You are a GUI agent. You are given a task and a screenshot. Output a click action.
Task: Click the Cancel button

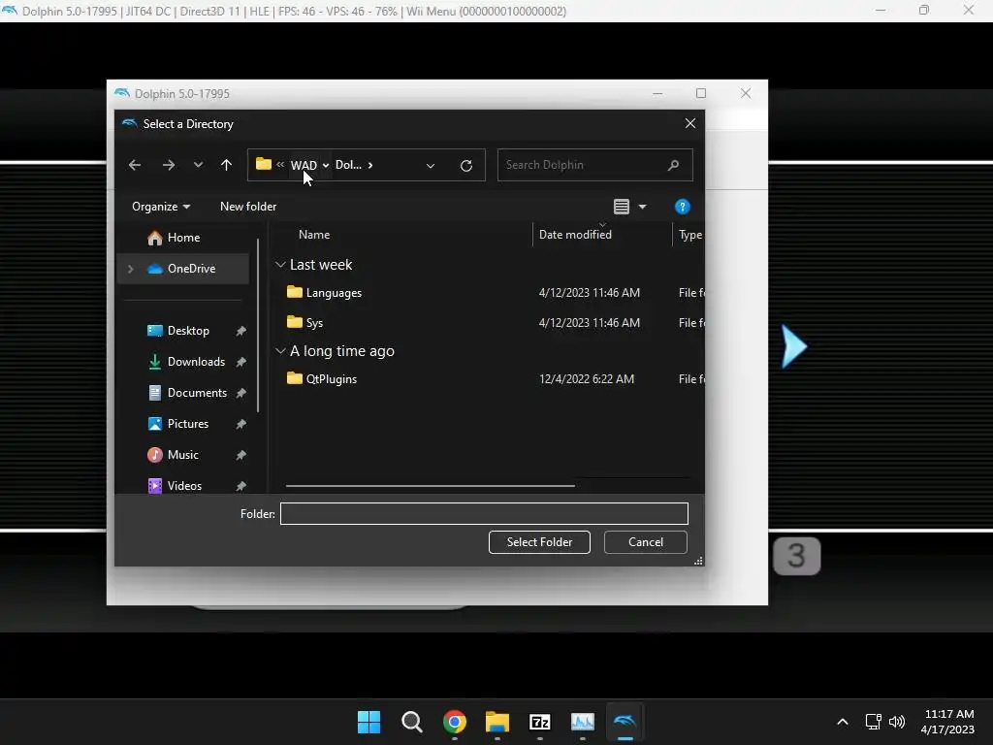tap(645, 542)
